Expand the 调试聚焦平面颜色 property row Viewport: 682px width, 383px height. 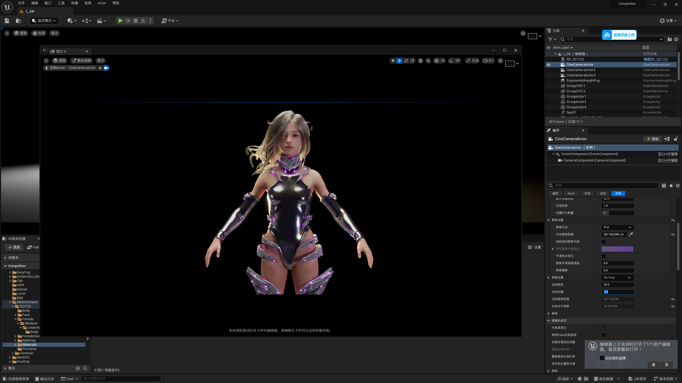click(553, 249)
